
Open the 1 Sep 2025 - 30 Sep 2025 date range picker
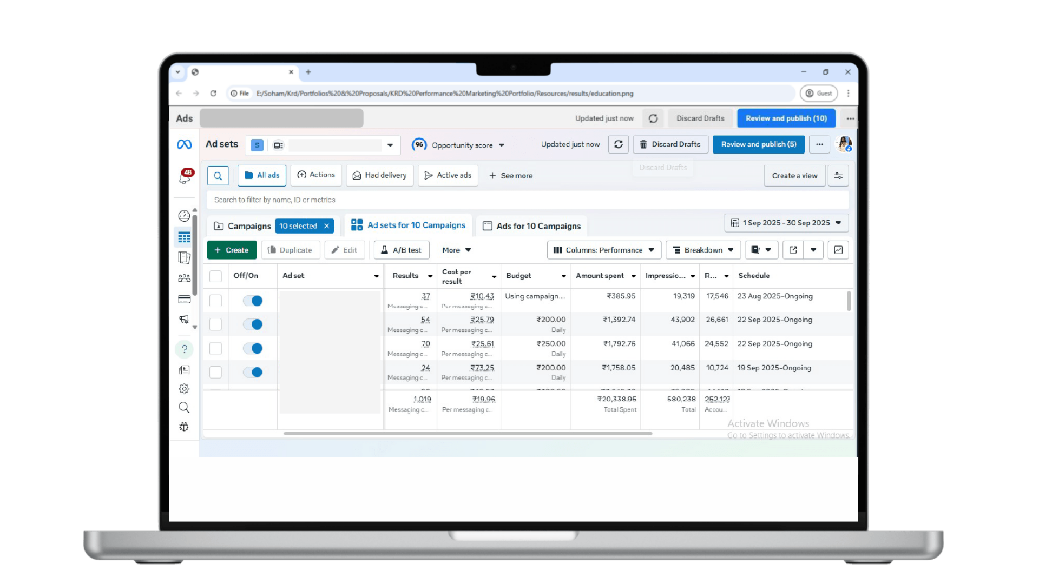tap(786, 223)
